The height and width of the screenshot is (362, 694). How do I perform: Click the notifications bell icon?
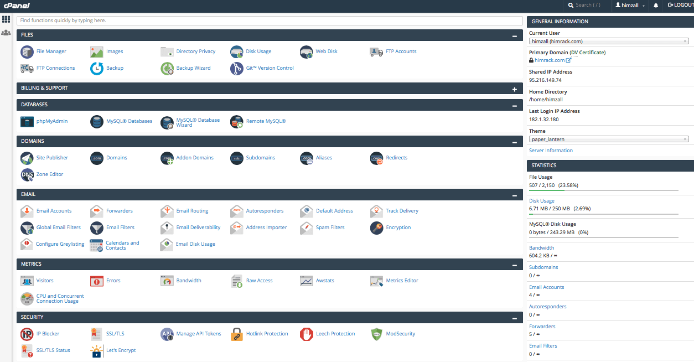pyautogui.click(x=656, y=5)
